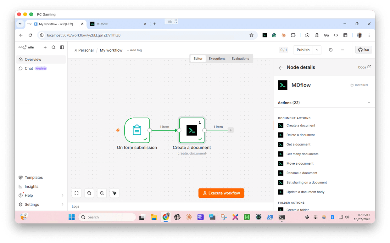Image resolution: width=390 pixels, height=243 pixels.
Task: Click the Logs panel bar
Action: tap(171, 206)
